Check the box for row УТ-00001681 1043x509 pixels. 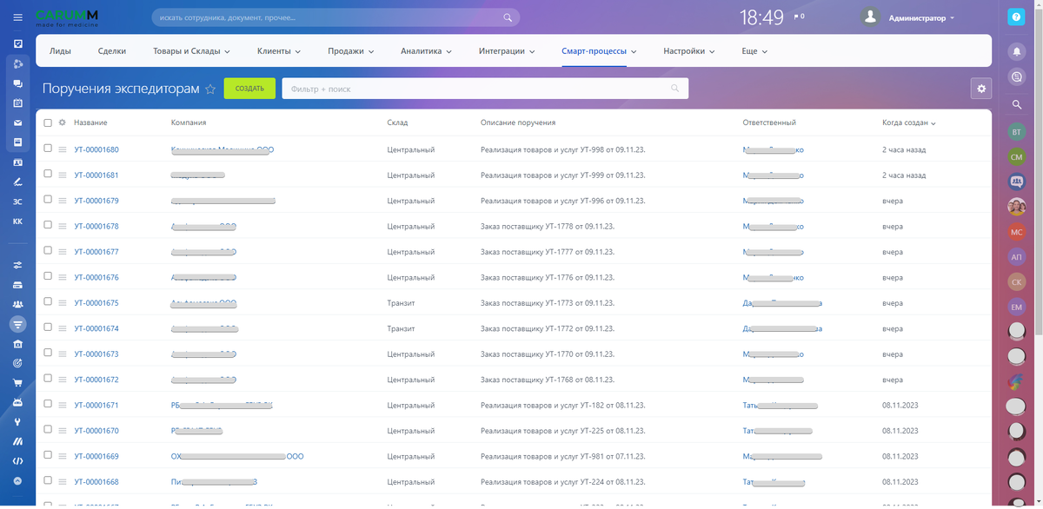pyautogui.click(x=48, y=174)
